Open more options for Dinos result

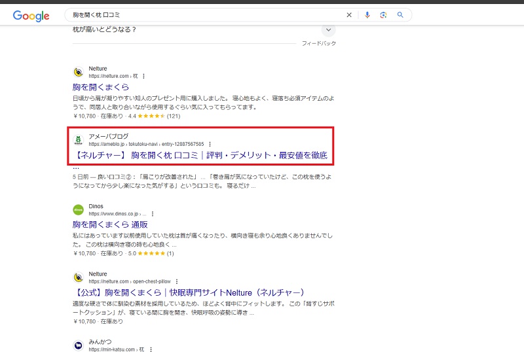[153, 214]
